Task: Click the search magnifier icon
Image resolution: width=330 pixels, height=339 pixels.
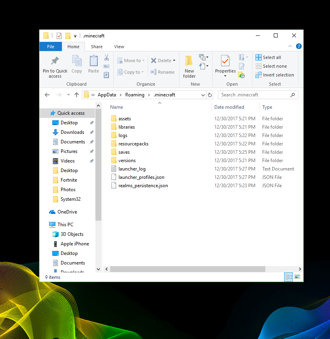Action: tap(293, 95)
